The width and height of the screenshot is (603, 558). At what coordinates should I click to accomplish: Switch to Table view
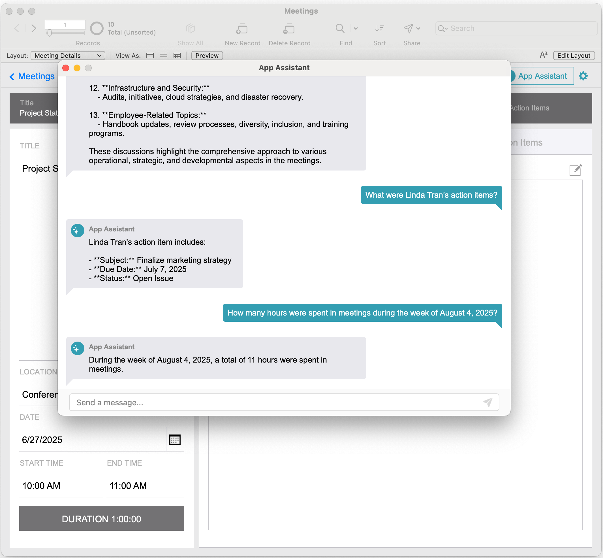pyautogui.click(x=177, y=56)
